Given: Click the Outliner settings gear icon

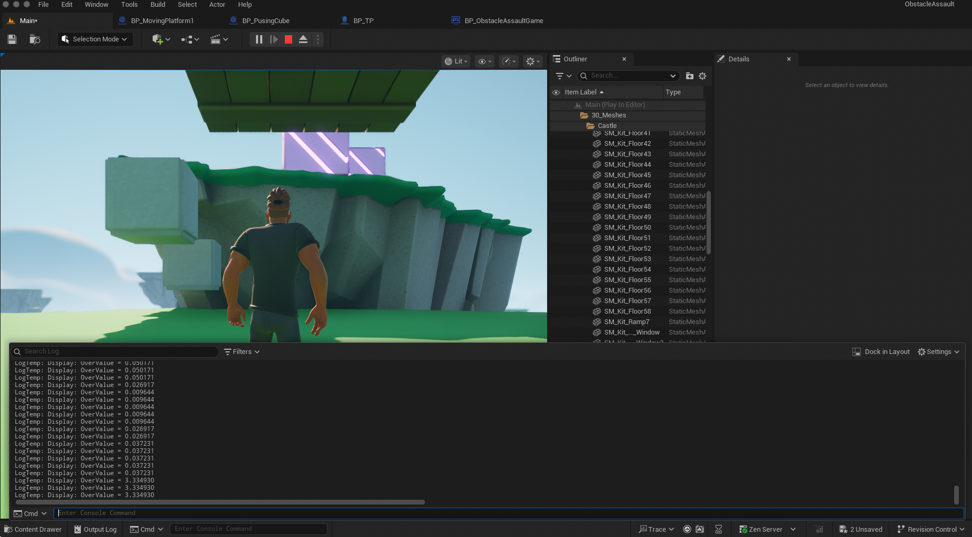Looking at the screenshot, I should pyautogui.click(x=702, y=76).
